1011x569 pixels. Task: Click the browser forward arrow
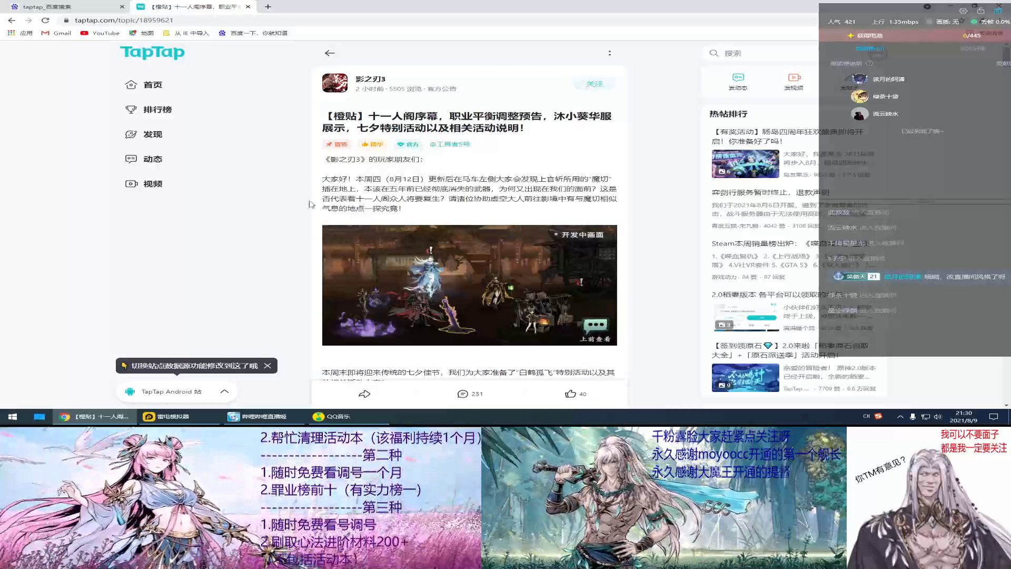[28, 20]
